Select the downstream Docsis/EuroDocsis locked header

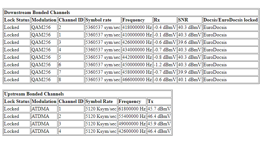coord(231,20)
